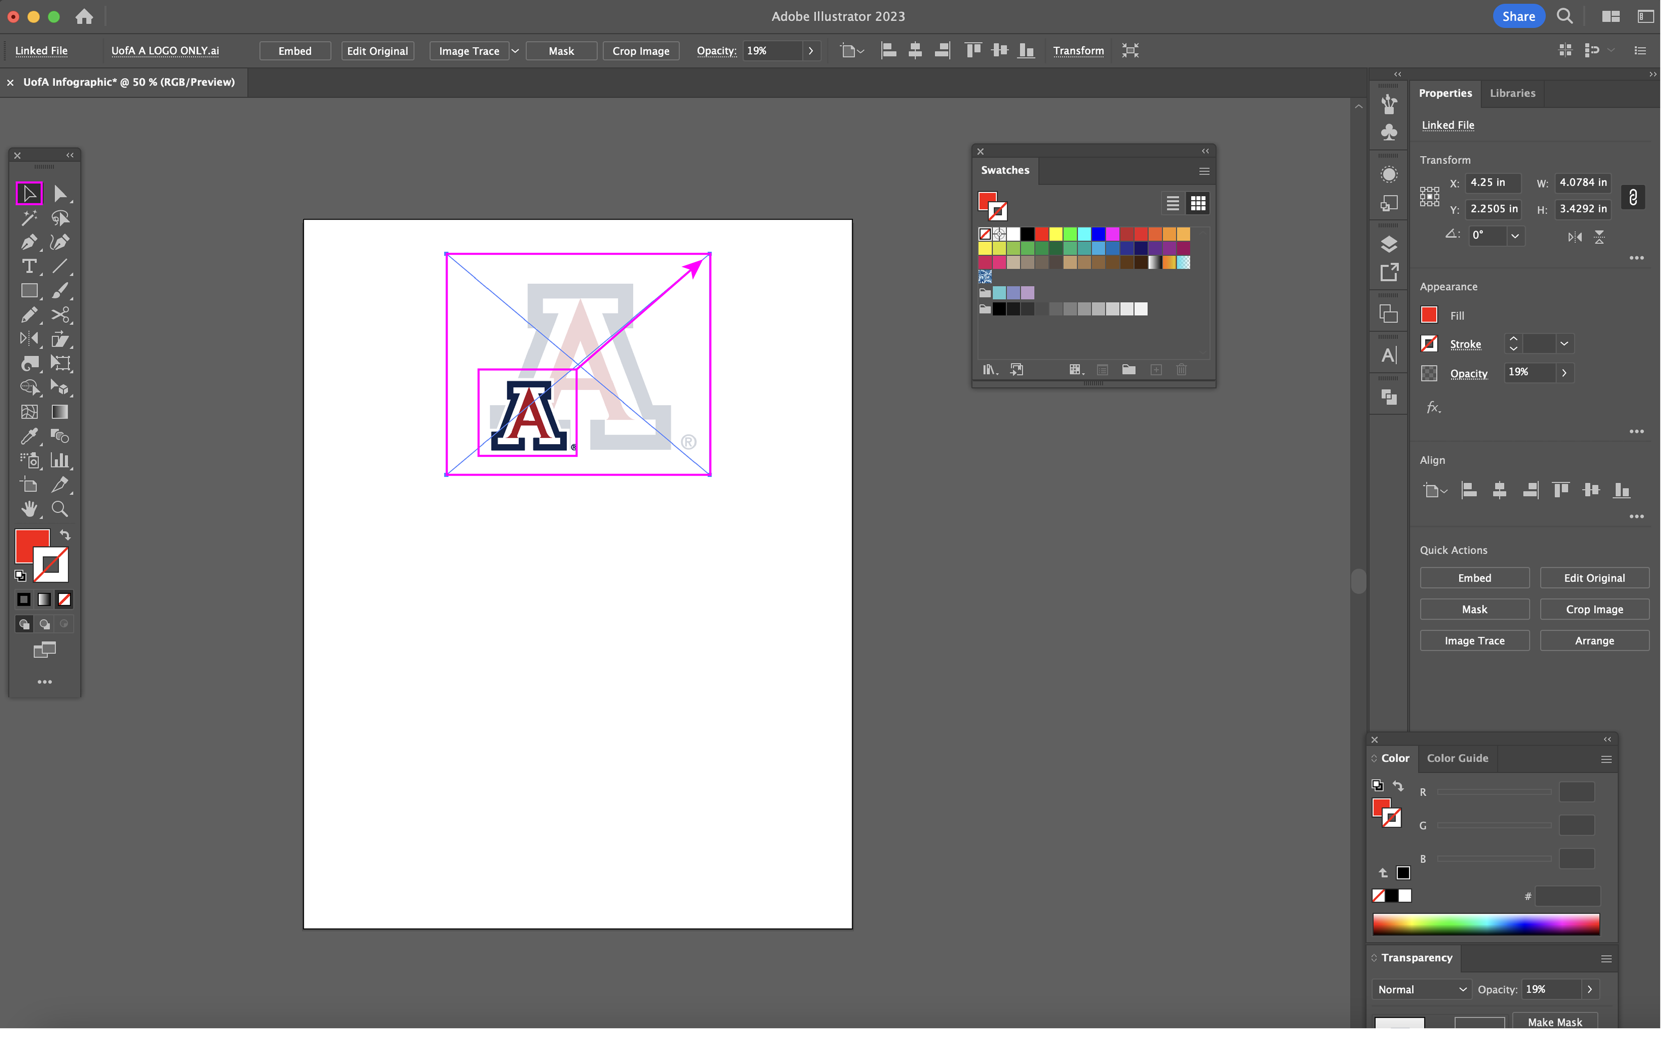Viewport: 1661px width, 1063px height.
Task: Choose the Hand tool
Action: tap(28, 509)
